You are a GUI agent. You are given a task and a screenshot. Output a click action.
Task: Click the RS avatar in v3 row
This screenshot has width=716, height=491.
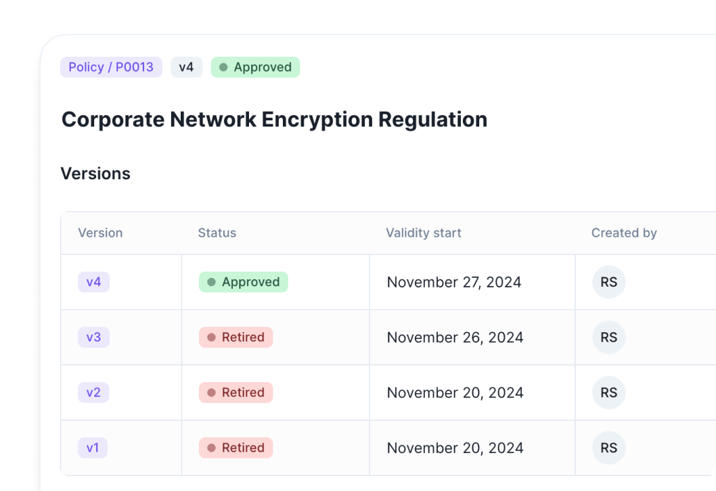tap(608, 337)
